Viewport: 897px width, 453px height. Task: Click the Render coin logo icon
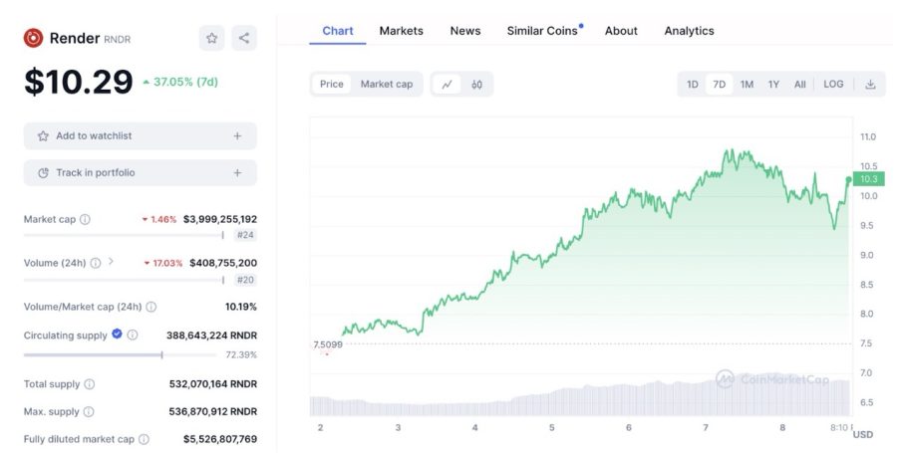tap(33, 38)
